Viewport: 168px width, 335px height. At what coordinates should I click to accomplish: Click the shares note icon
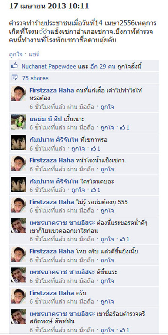click(14, 78)
